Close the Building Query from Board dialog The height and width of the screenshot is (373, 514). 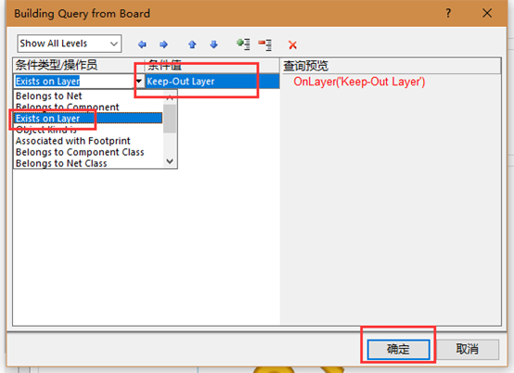click(487, 13)
